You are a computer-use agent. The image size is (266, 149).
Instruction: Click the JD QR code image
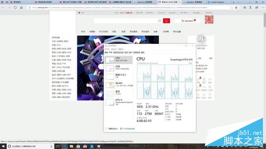[209, 19]
